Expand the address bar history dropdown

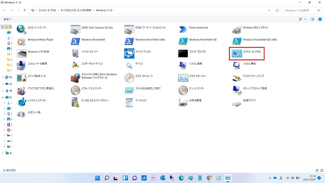point(269,11)
